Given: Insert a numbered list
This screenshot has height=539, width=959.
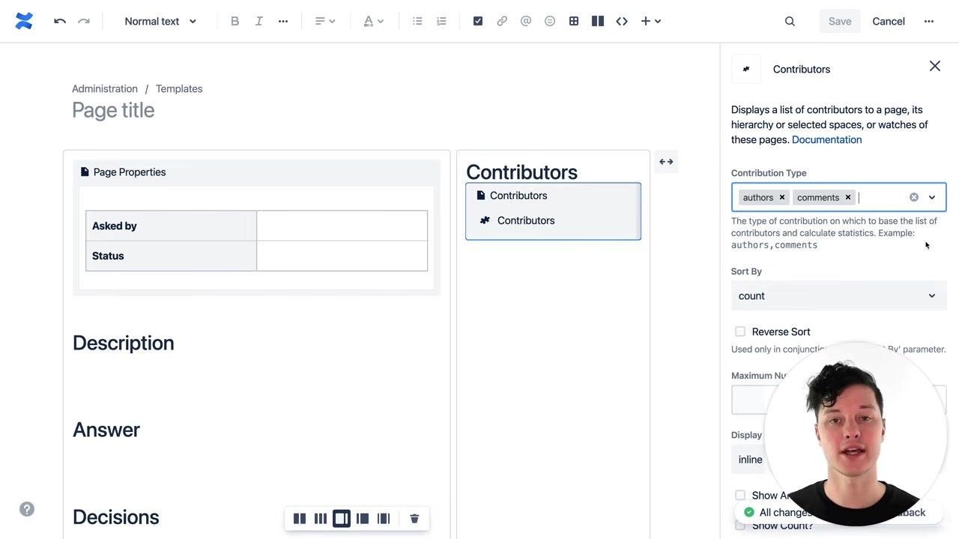Looking at the screenshot, I should click(441, 21).
